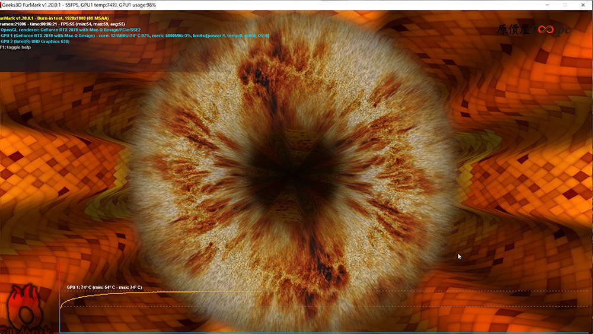Click the FurMark flame logo
This screenshot has width=593, height=334.
point(24,308)
